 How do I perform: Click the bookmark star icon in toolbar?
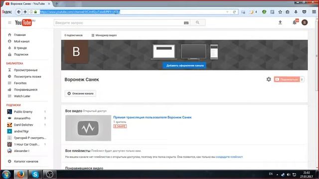[280, 12]
